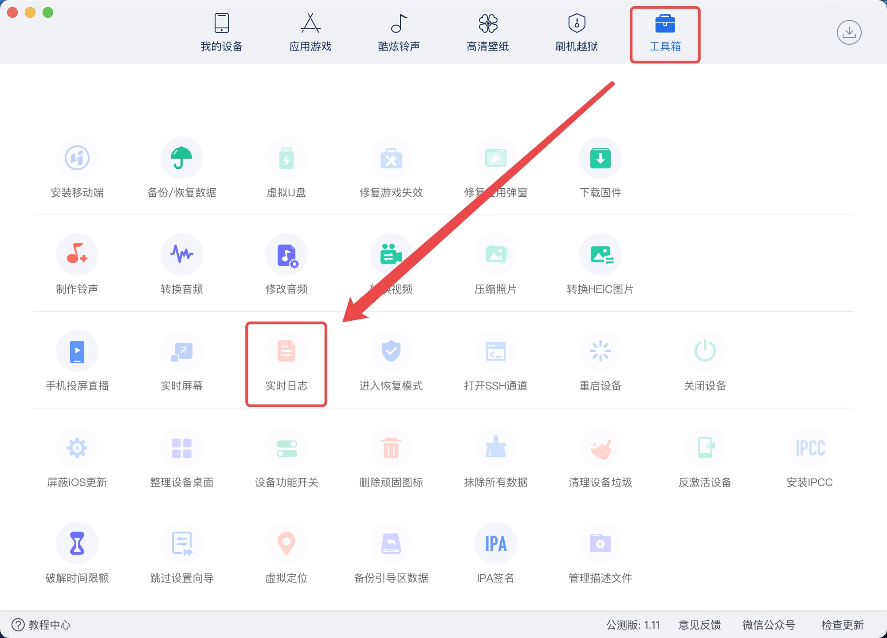Switch to the 我的设备 tab
The height and width of the screenshot is (638, 887).
221,32
